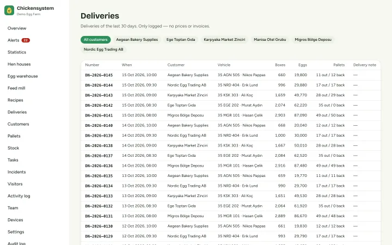Viewport: 392px width, 245px height.
Task: Click the Vehicle column header
Action: click(x=224, y=65)
